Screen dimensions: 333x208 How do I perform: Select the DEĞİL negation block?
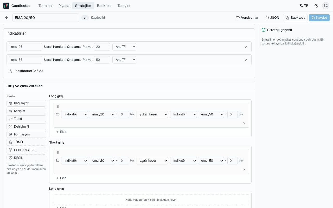click(x=26, y=158)
